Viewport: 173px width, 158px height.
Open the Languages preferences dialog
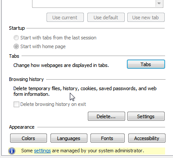point(69,138)
